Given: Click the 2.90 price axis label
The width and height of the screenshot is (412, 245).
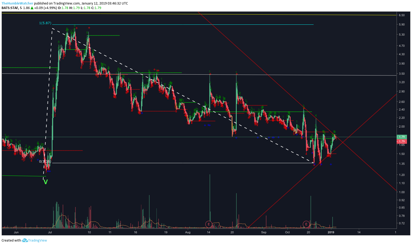Looking at the screenshot, I should [402, 92].
